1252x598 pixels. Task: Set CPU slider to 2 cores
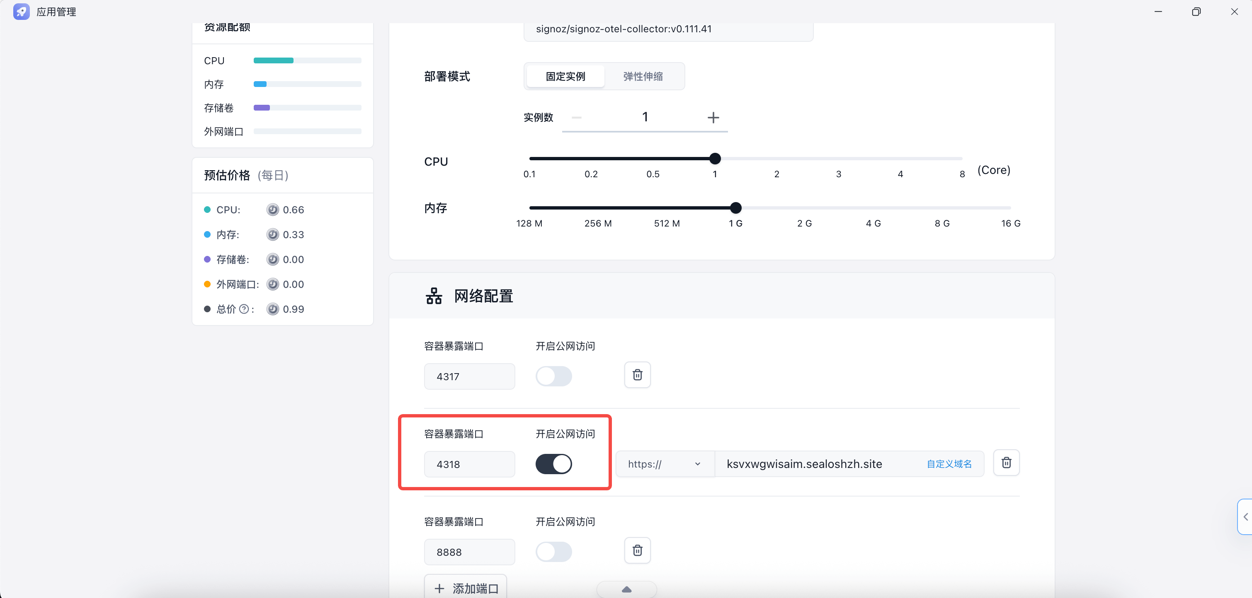coord(776,159)
